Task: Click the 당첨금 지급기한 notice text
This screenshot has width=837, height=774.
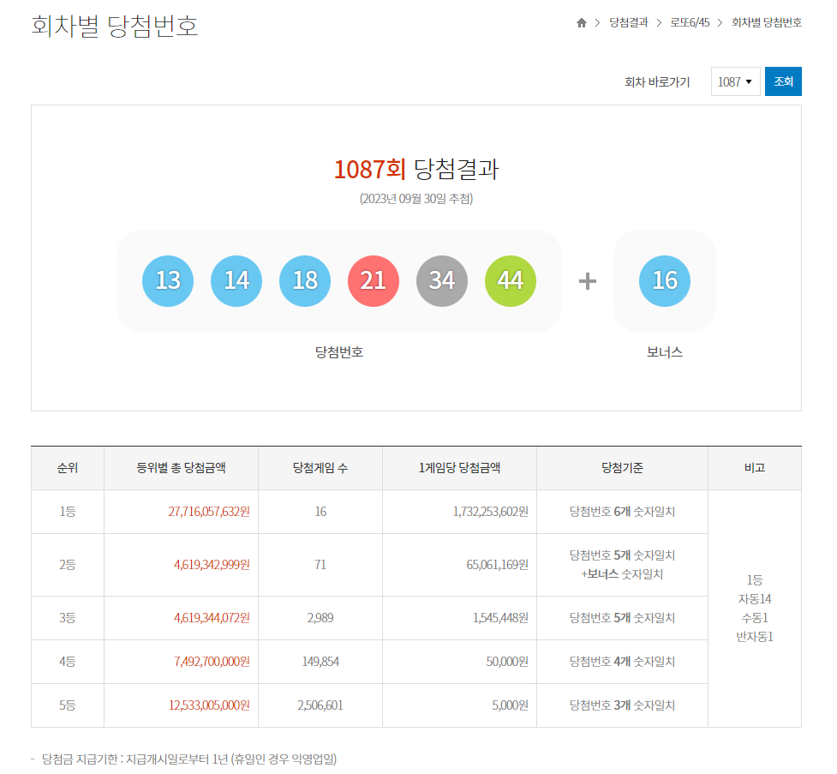Action: pyautogui.click(x=189, y=759)
